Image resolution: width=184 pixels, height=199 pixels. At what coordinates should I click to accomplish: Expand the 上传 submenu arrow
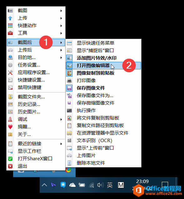[61, 18]
